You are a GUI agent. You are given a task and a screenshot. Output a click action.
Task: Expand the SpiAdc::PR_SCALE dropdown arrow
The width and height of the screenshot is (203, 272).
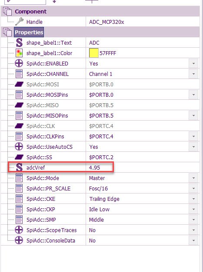193,189
